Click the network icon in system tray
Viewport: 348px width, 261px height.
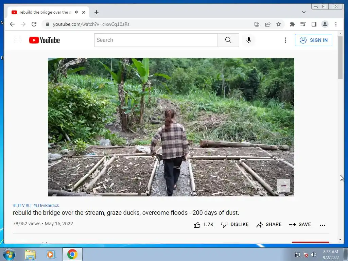point(297,255)
